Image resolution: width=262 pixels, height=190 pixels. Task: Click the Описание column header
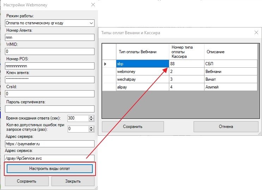231,52
